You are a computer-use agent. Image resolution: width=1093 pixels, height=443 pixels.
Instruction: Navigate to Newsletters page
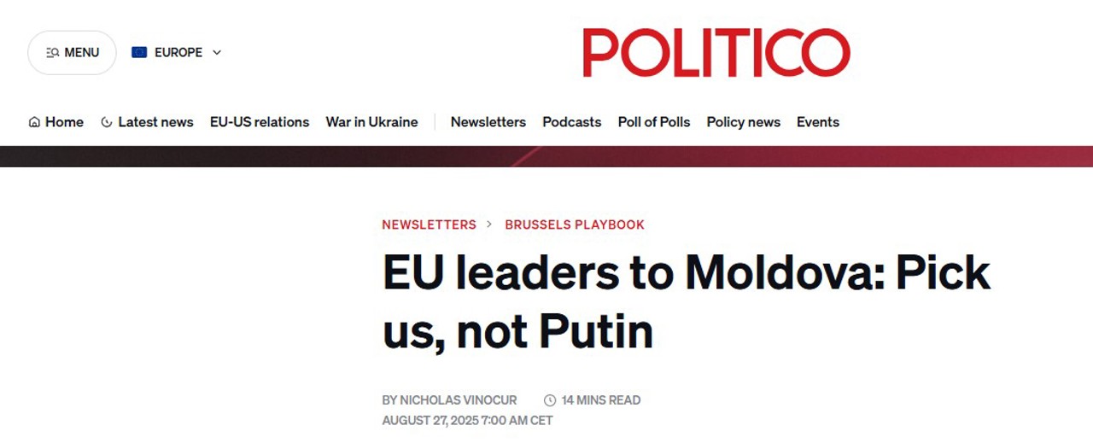pyautogui.click(x=488, y=122)
